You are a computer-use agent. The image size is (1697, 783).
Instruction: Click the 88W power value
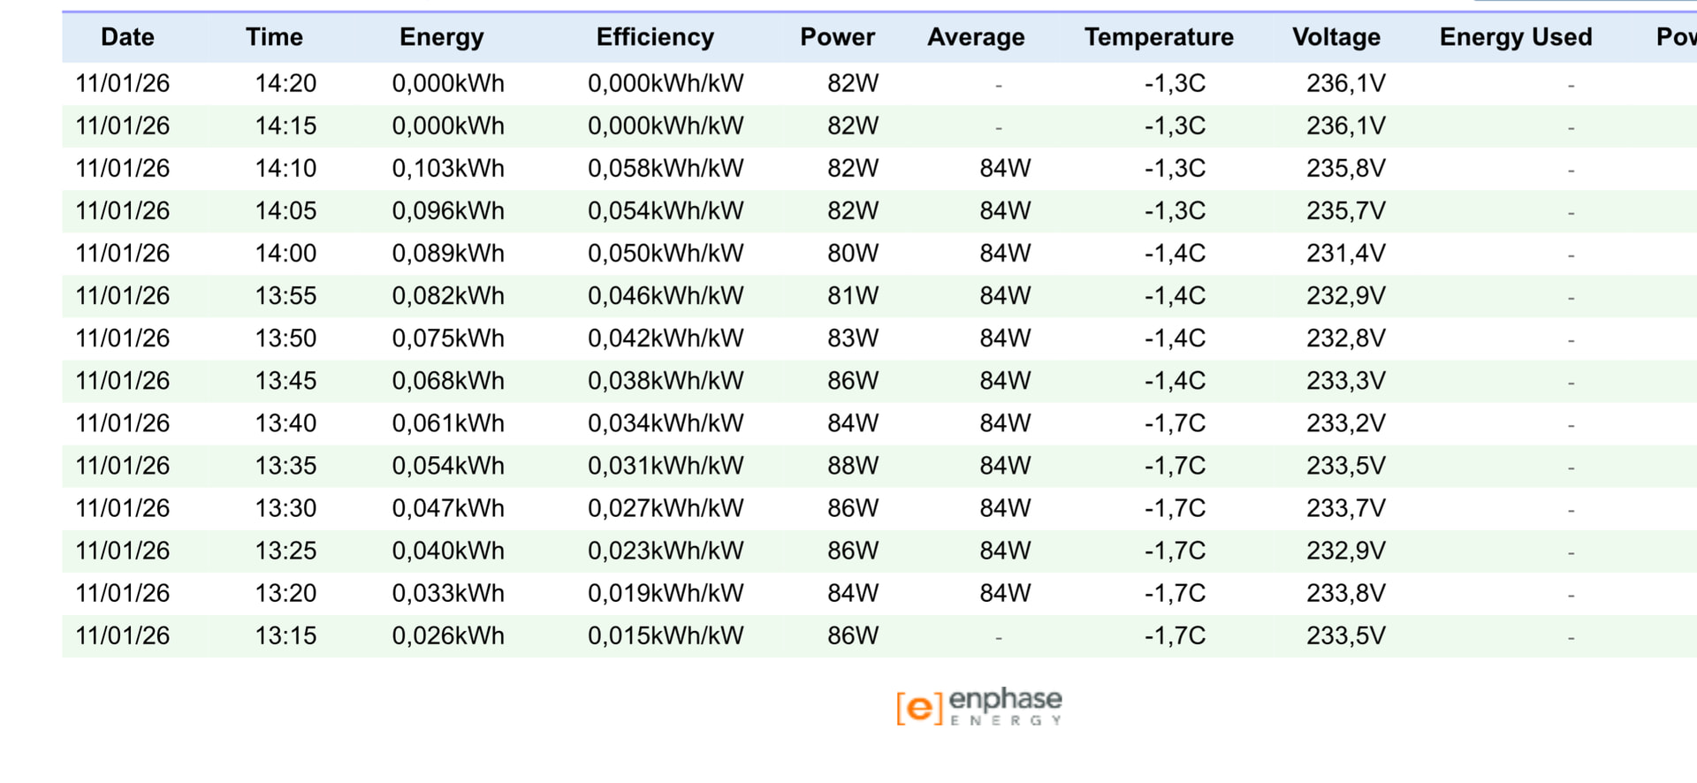click(x=853, y=466)
